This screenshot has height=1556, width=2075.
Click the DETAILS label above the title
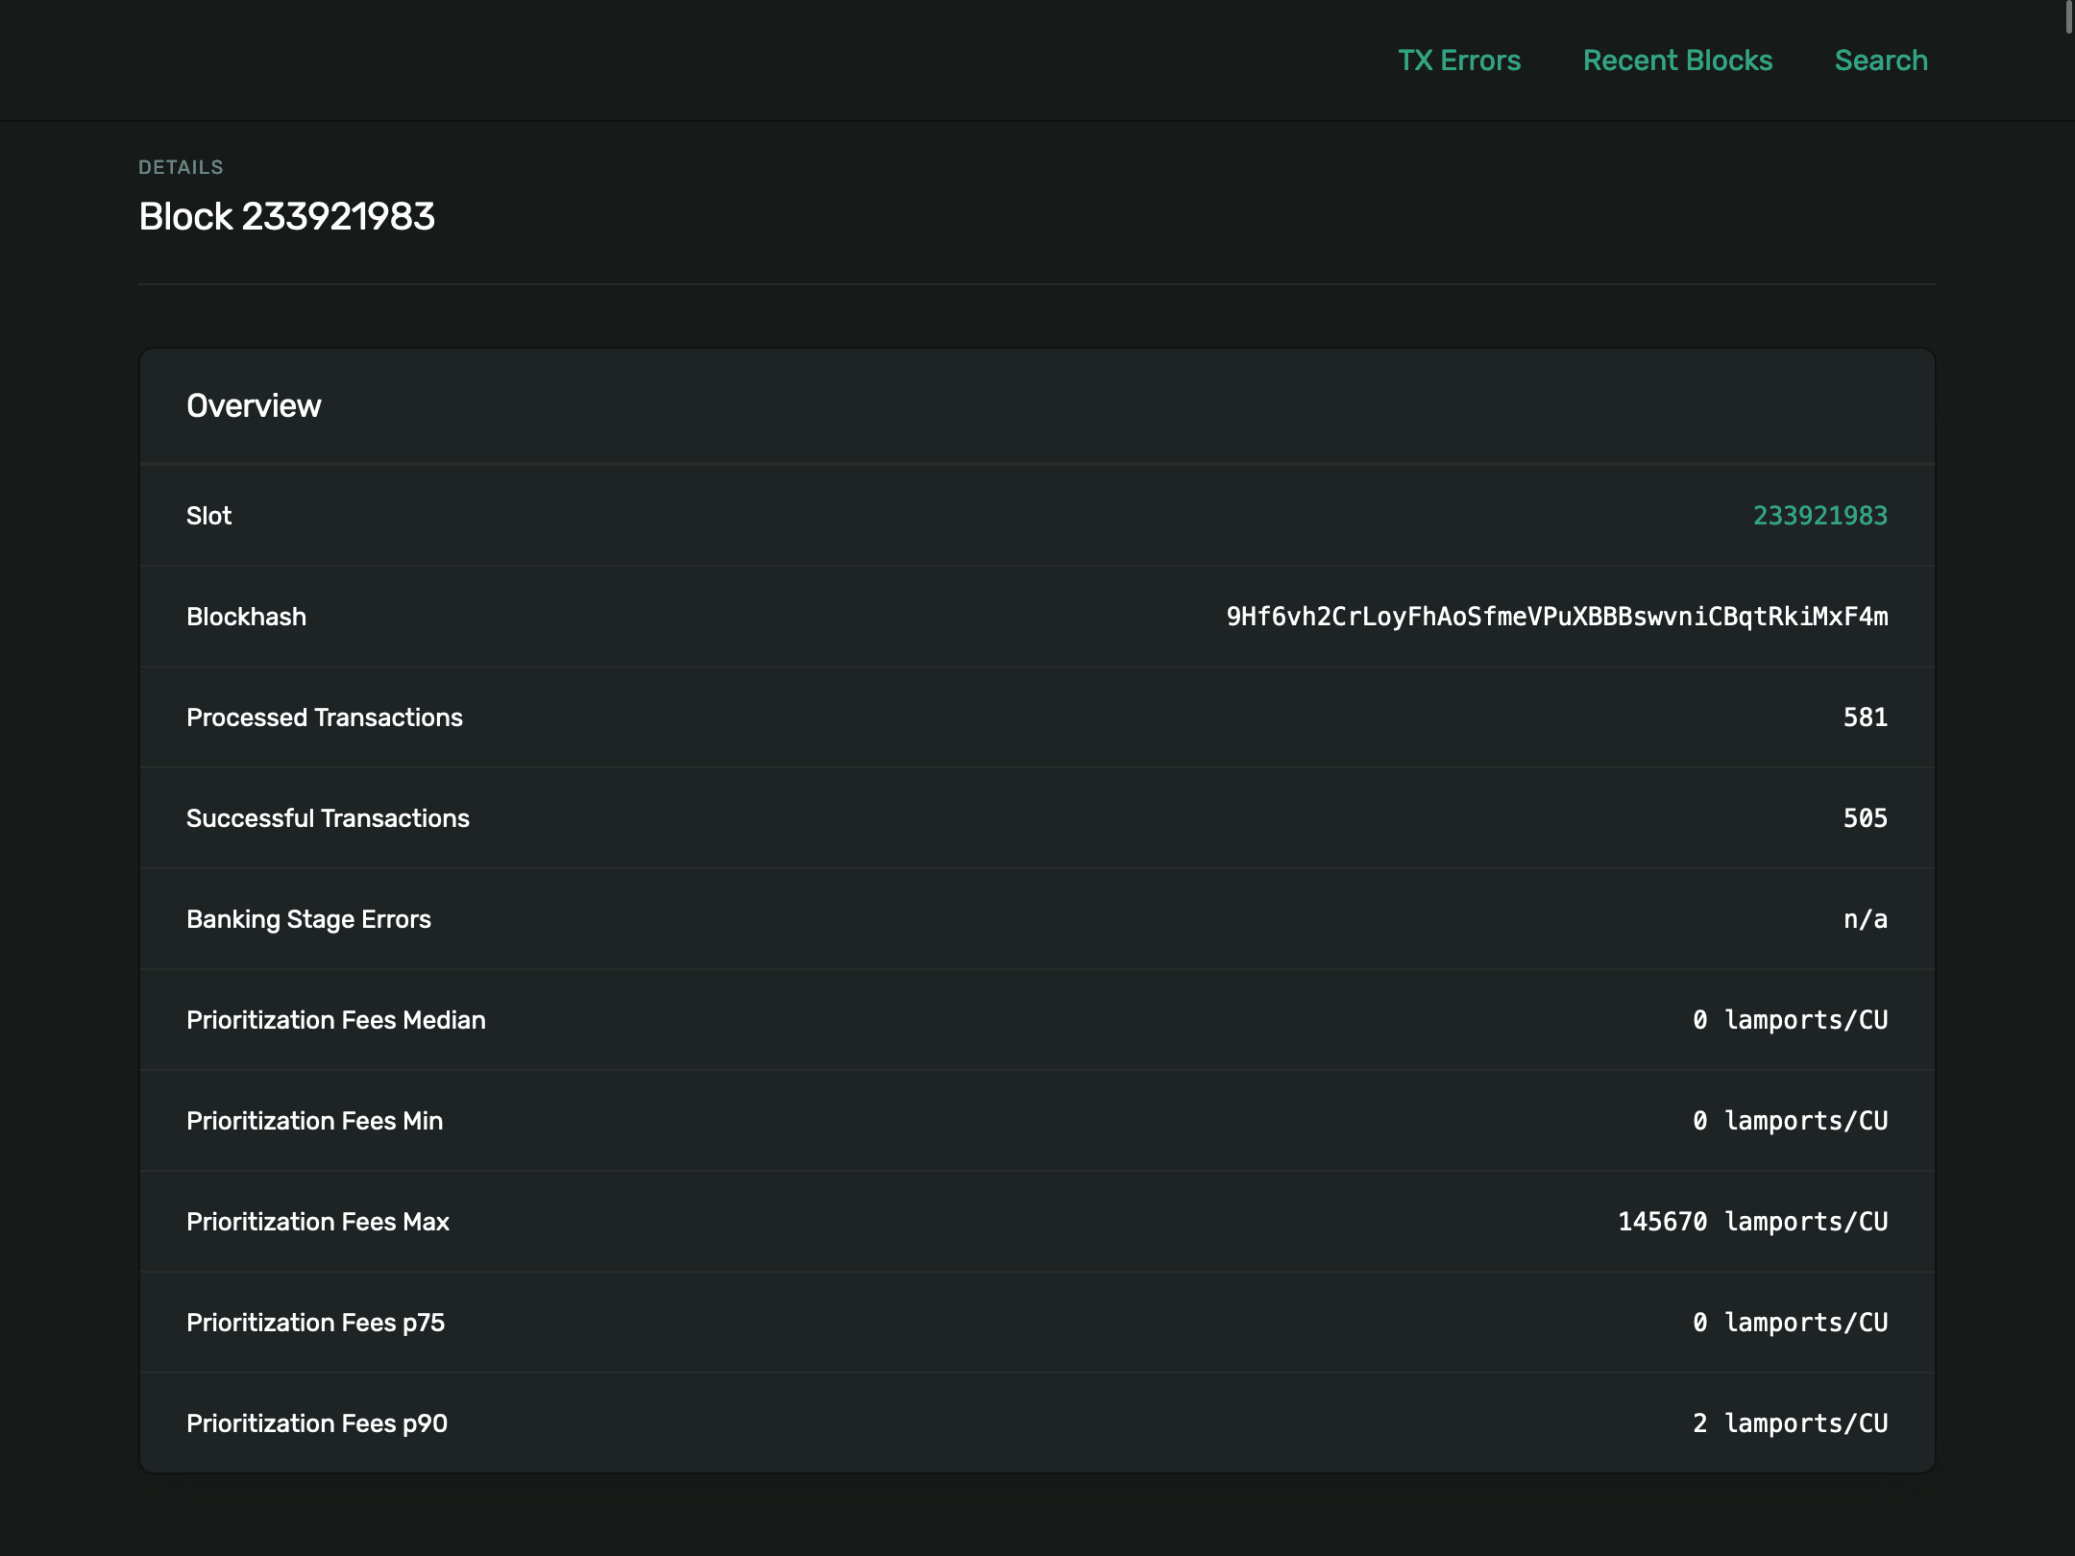181,167
